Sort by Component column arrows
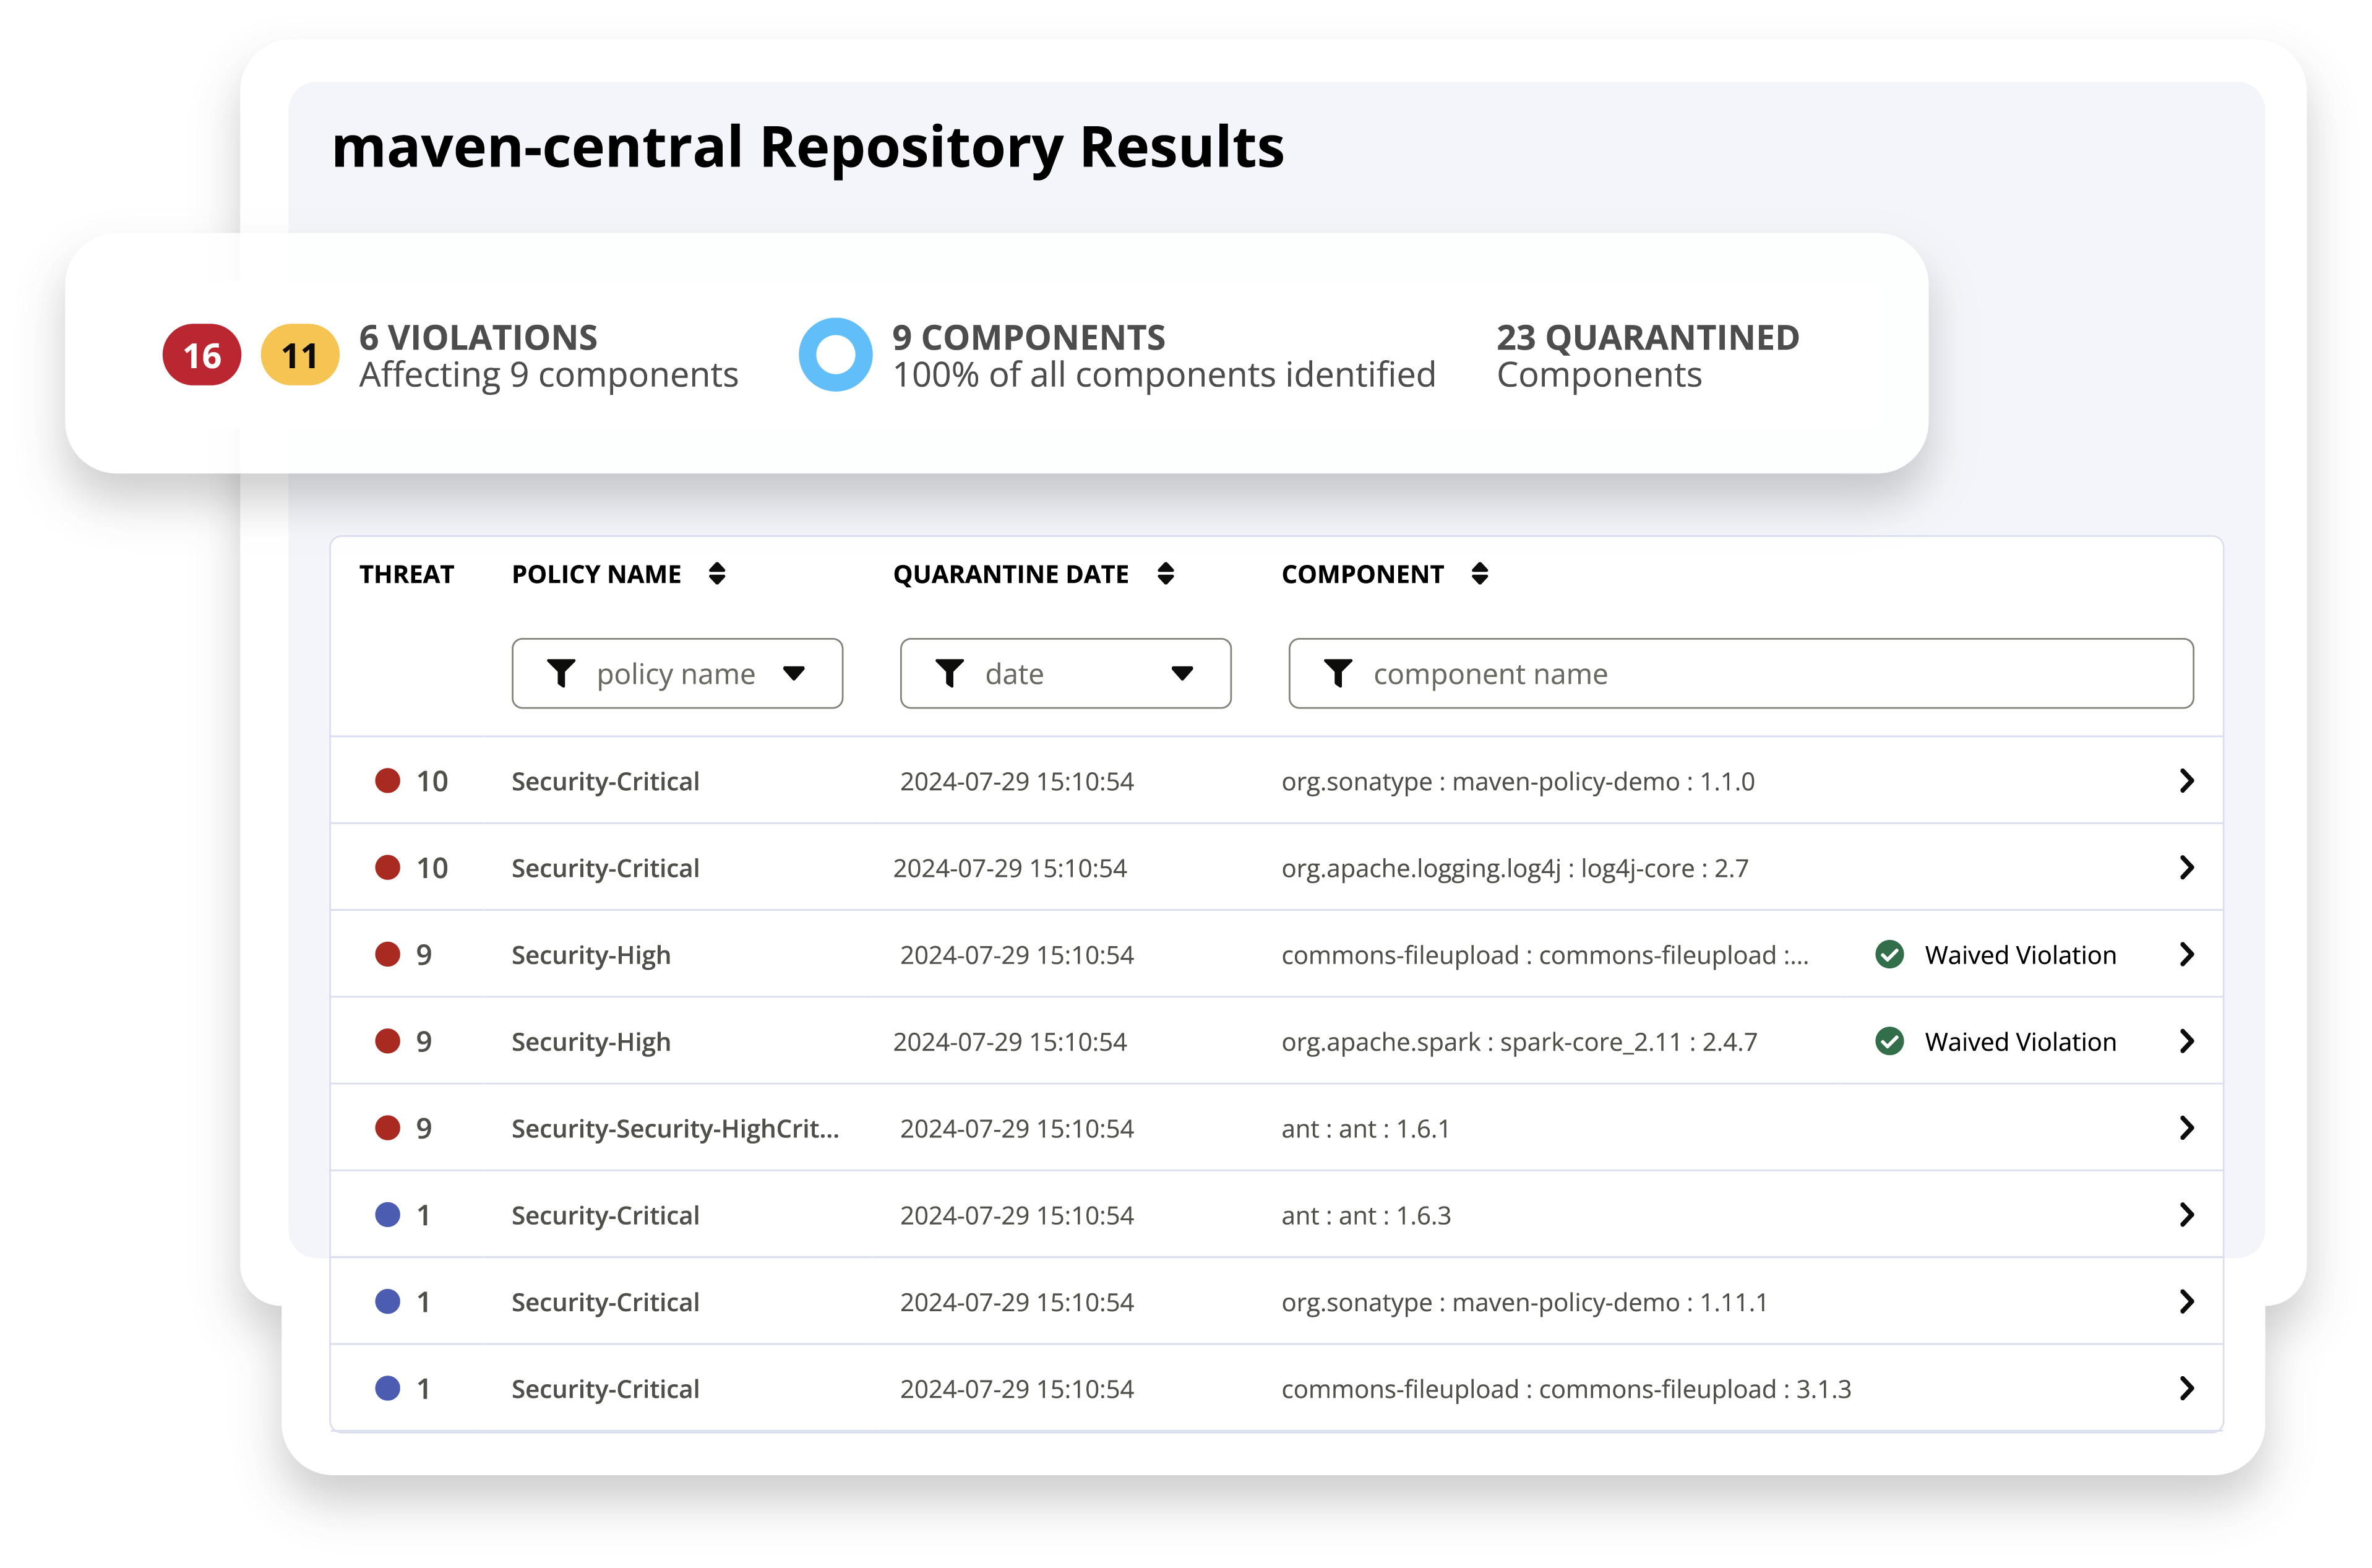 (x=1480, y=574)
